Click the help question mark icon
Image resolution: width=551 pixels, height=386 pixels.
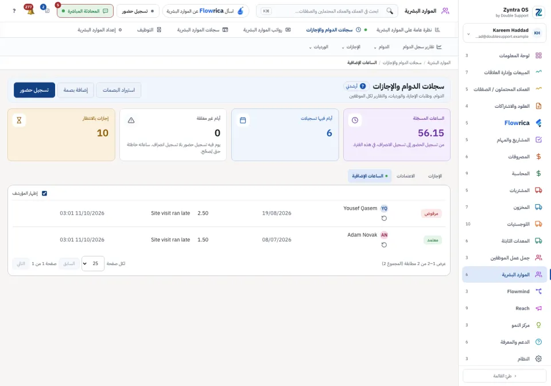14,11
